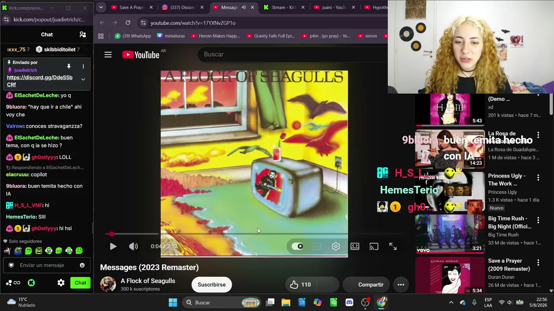Open the Kick chat user list icon
This screenshot has height=311, width=554.
(x=83, y=35)
